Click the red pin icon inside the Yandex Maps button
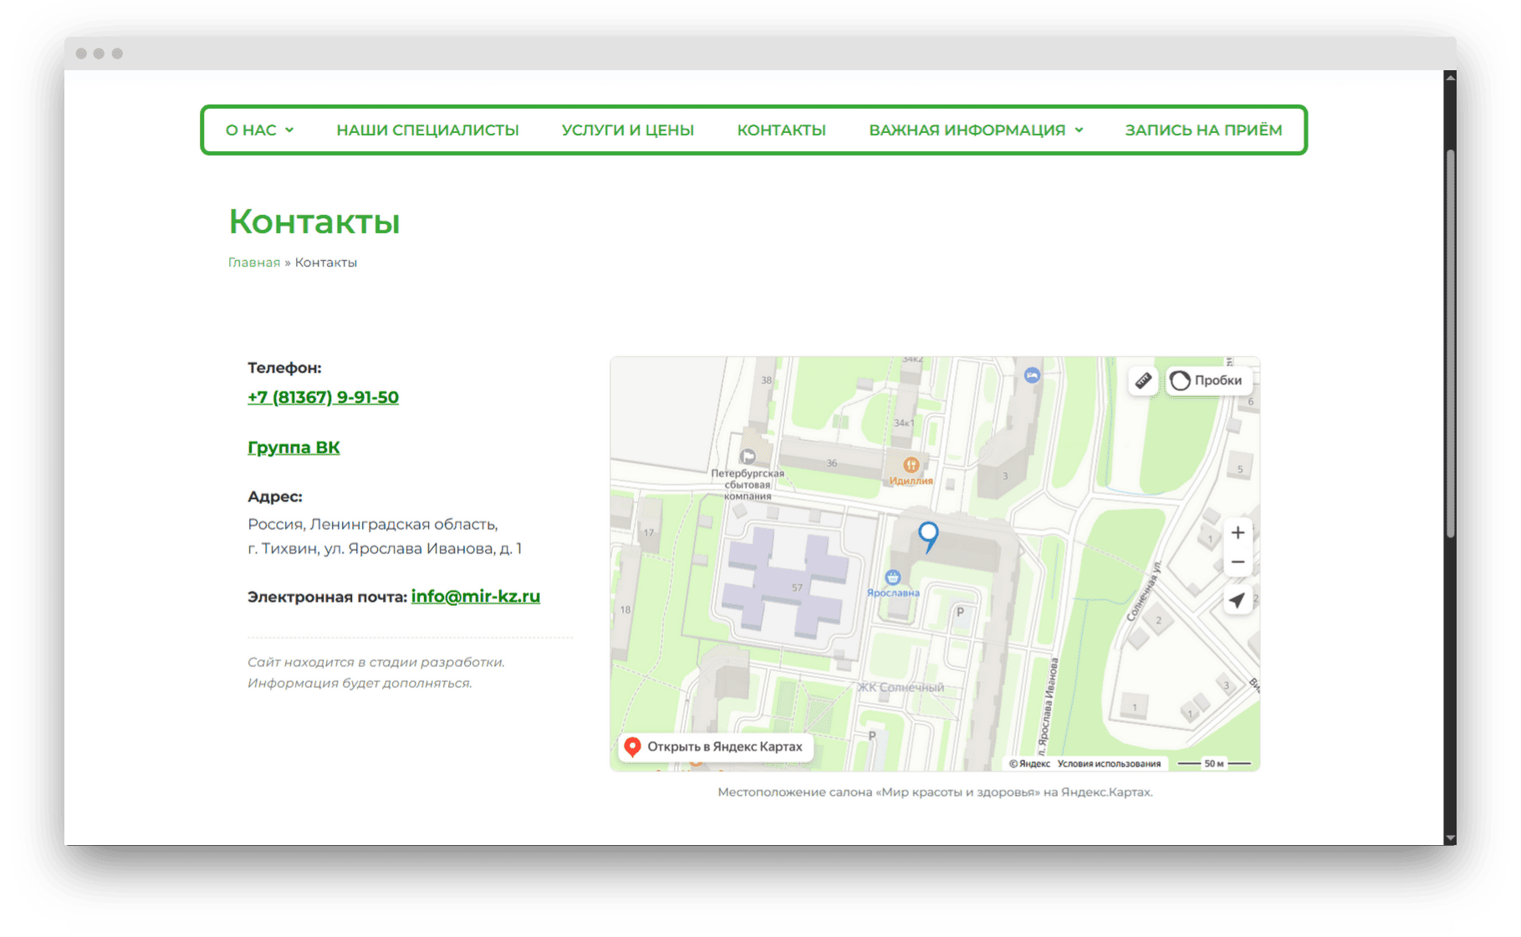1521x937 pixels. pos(632,746)
